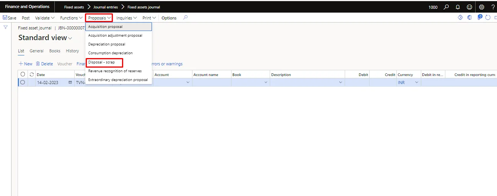Click Options in action bar

169,18
